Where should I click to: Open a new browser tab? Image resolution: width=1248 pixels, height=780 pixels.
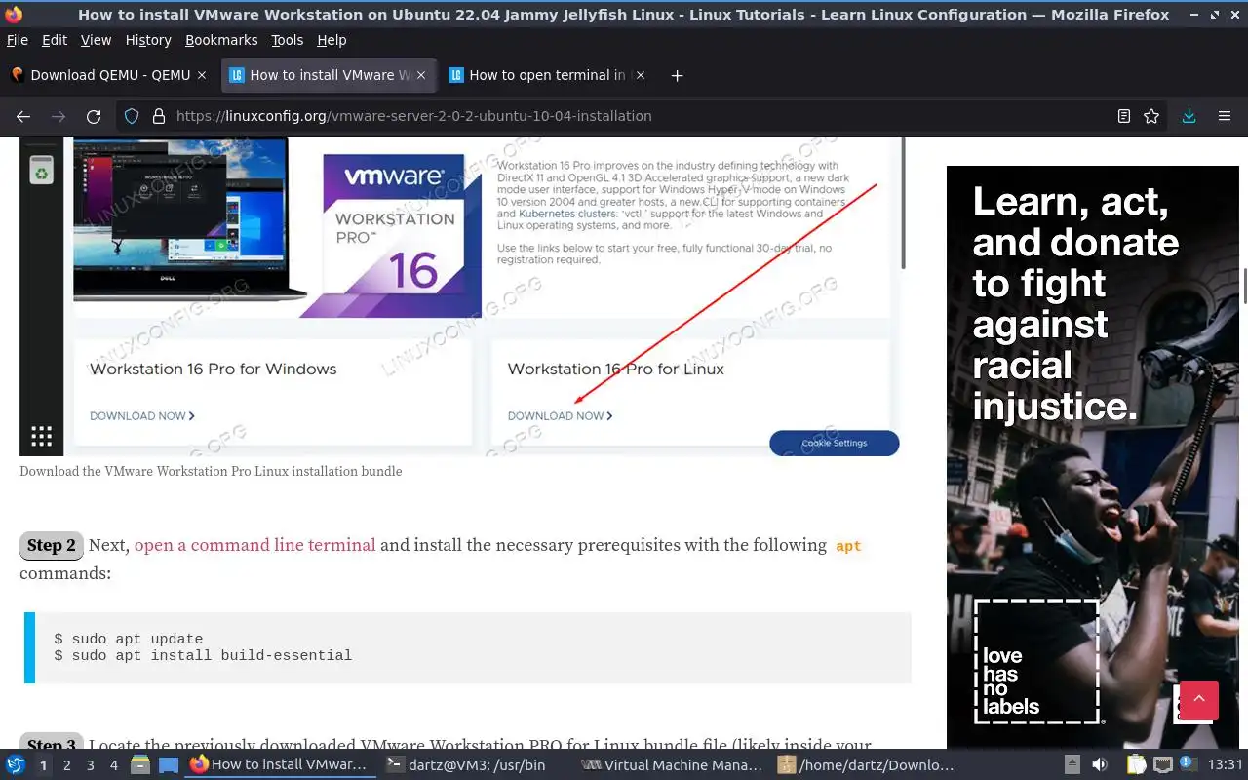coord(678,75)
